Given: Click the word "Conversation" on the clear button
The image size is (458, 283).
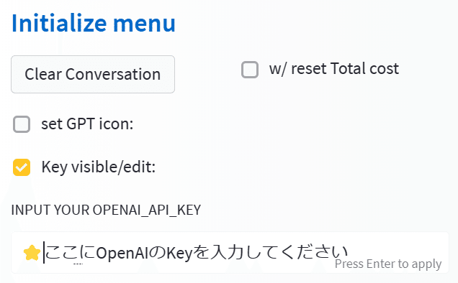Looking at the screenshot, I should click(113, 74).
